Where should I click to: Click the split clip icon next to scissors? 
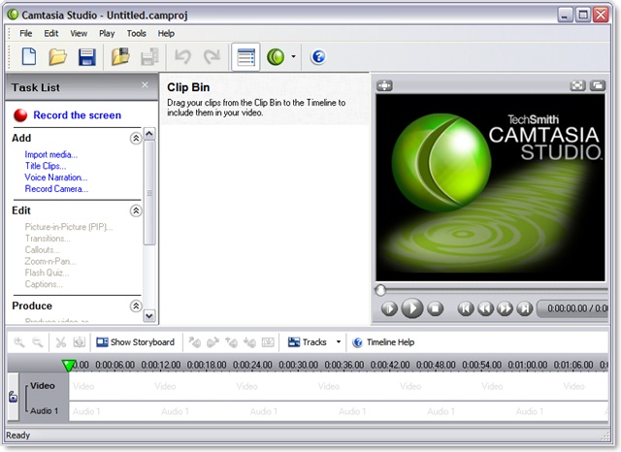(80, 342)
